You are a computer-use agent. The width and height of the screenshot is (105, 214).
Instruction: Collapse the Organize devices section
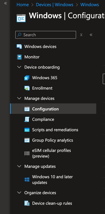pyautogui.click(x=19, y=193)
